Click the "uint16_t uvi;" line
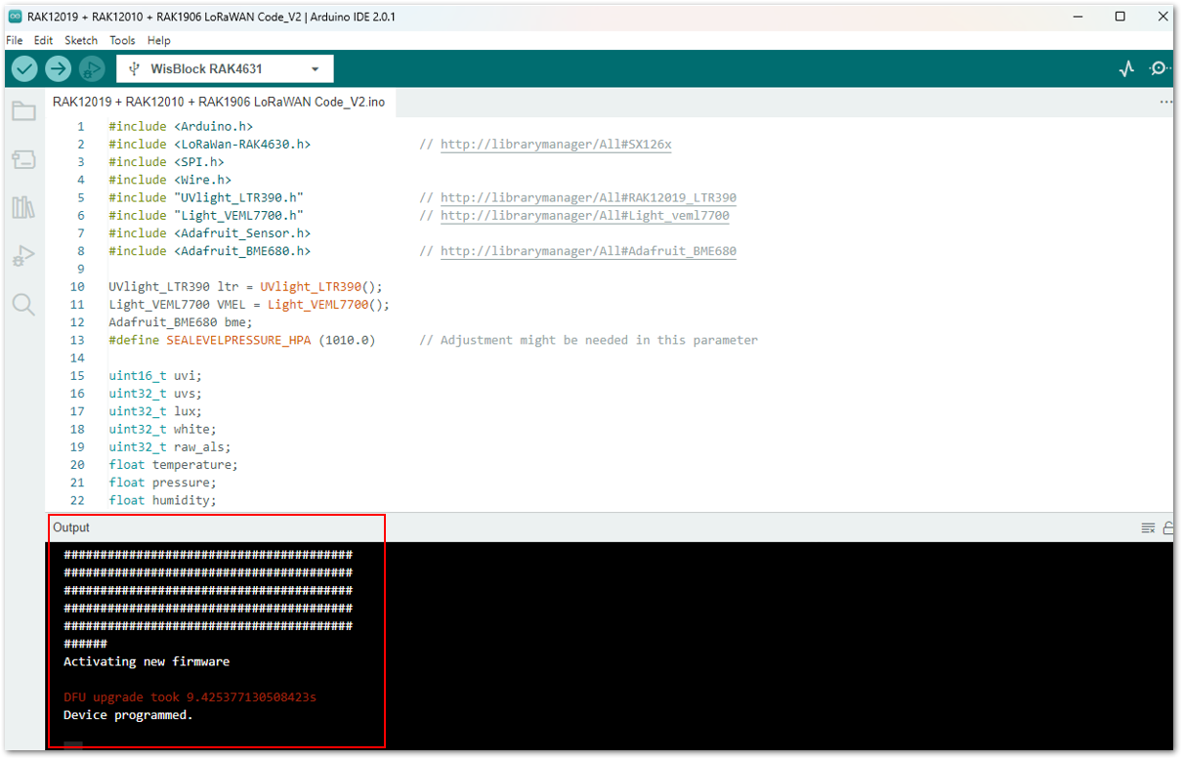 point(155,376)
